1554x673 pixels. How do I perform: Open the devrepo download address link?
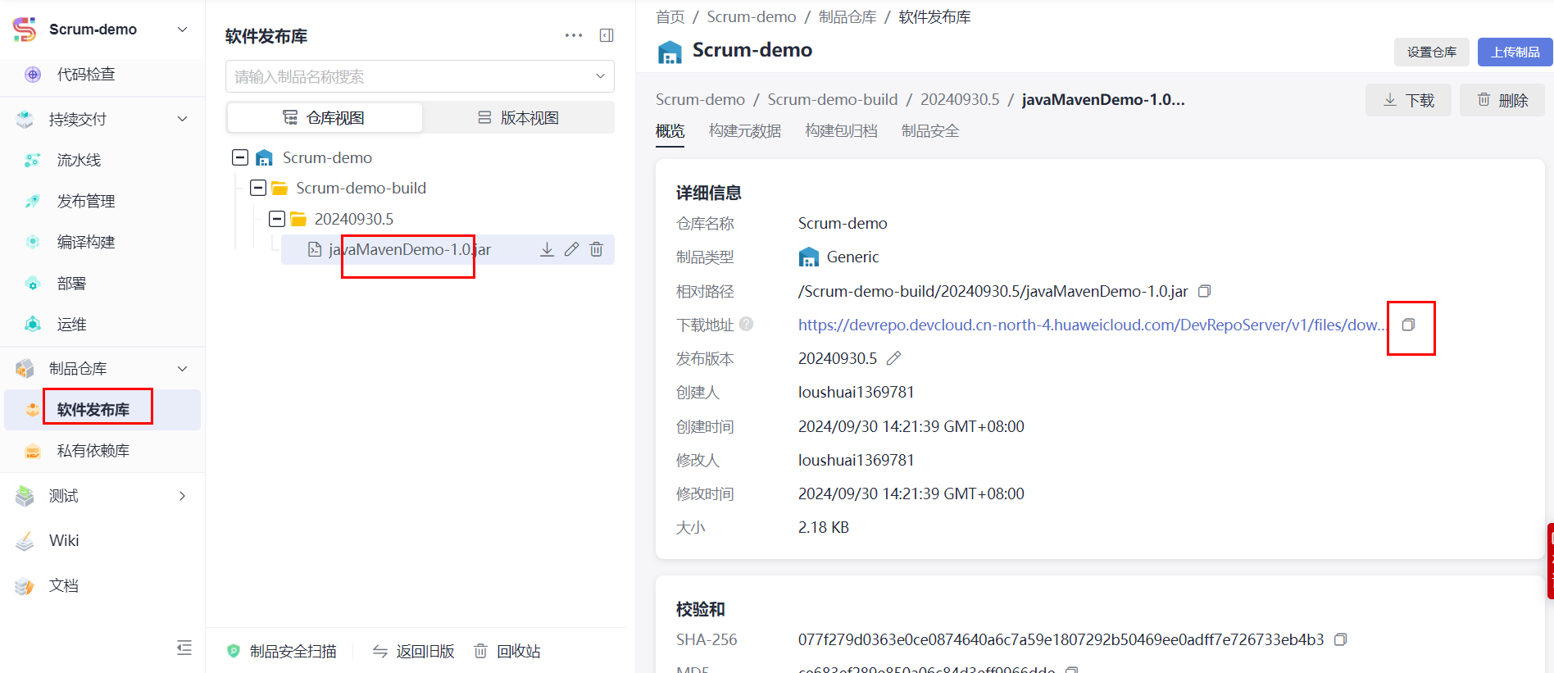[1092, 325]
